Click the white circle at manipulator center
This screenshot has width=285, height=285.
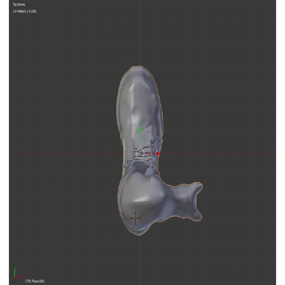pos(140,154)
